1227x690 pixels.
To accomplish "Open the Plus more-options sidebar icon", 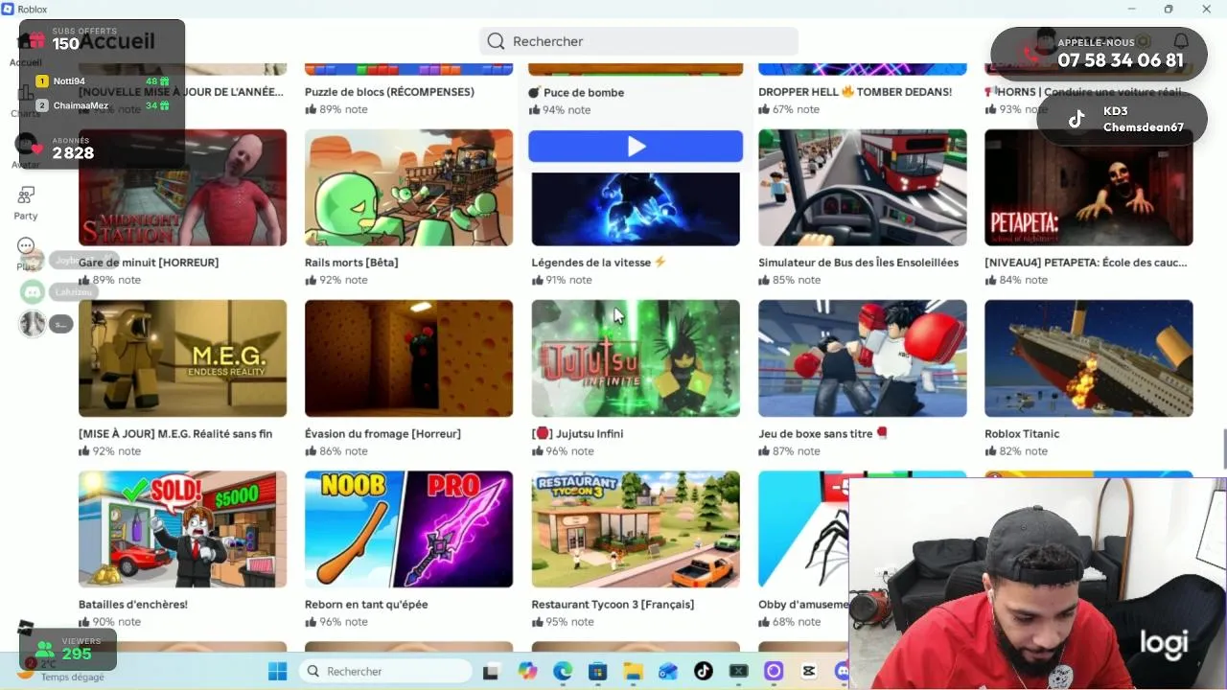I will coord(26,246).
